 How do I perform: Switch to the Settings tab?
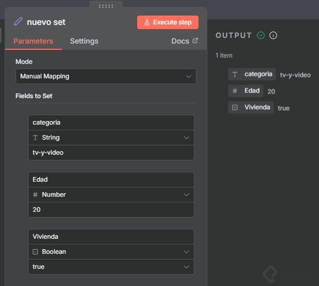[x=84, y=41]
